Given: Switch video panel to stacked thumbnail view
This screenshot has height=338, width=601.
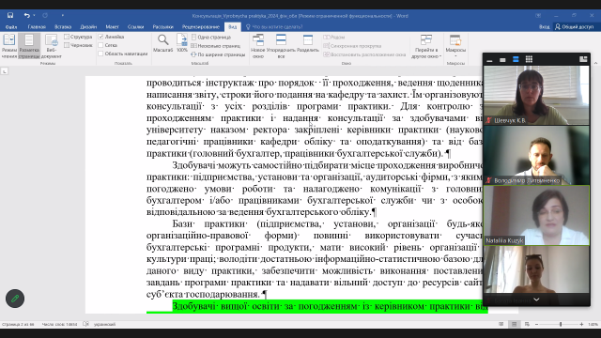Looking at the screenshot, I should click(x=516, y=59).
